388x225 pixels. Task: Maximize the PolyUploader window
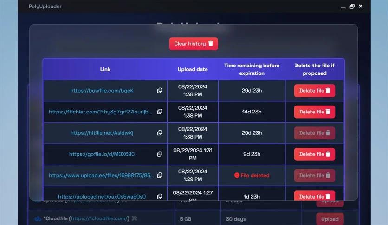(352, 6)
